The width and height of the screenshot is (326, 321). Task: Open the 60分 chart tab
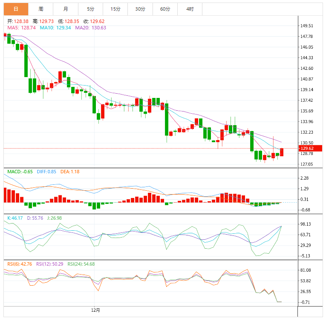pos(165,9)
